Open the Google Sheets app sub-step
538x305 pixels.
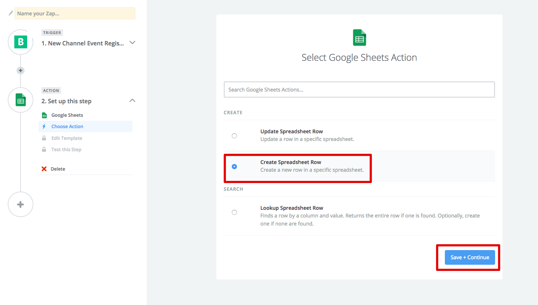coord(67,115)
